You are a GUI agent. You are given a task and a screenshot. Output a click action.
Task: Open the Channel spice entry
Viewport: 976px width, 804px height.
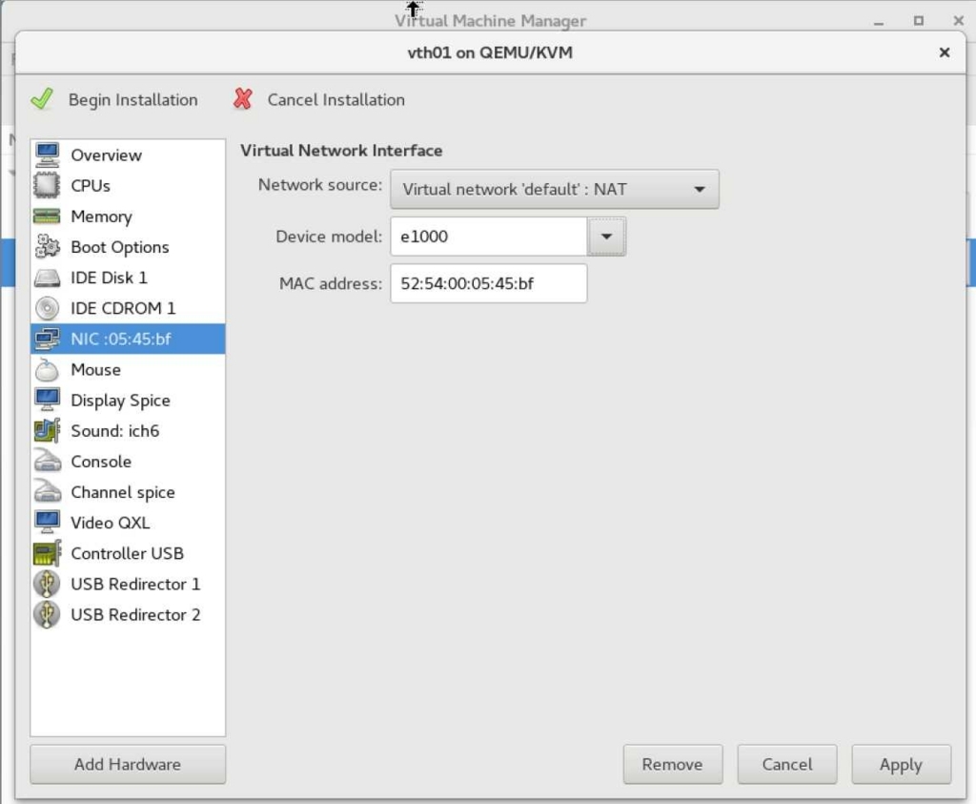[128, 492]
